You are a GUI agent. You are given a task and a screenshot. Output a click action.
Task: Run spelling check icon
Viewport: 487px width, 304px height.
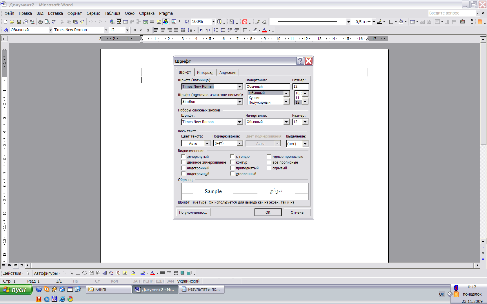54,22
